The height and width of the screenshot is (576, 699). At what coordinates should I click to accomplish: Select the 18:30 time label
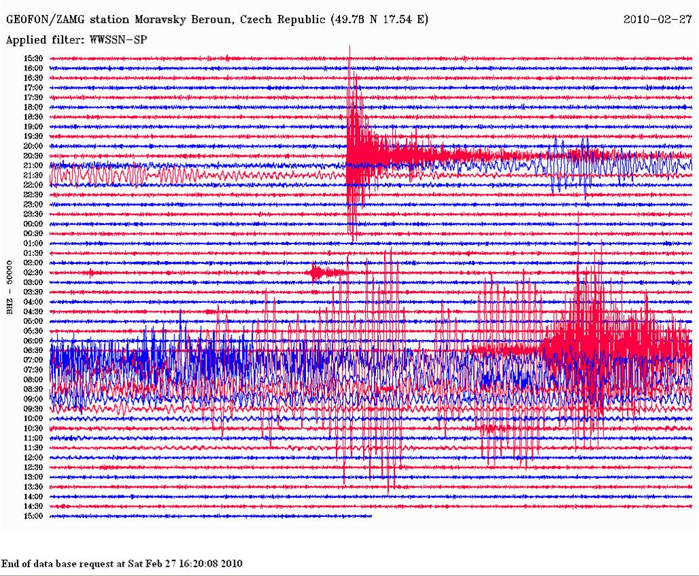pyautogui.click(x=34, y=117)
